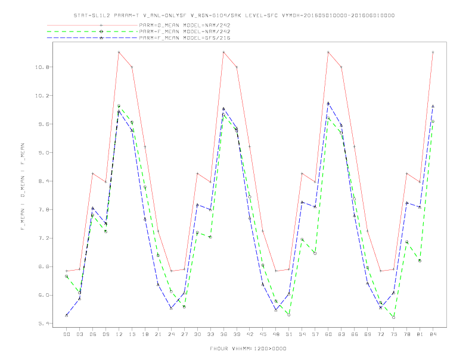Click x-axis tick label 30
The height and width of the screenshot is (364, 472).
197,334
